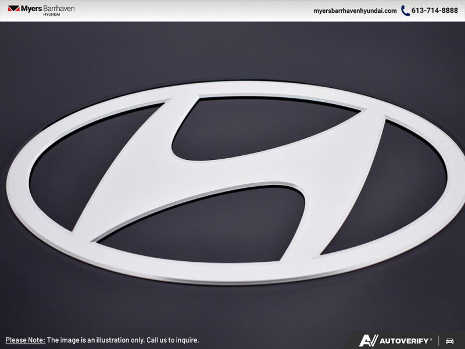The height and width of the screenshot is (349, 465).
Task: Call the 613-714-8888 phone number
Action: pyautogui.click(x=435, y=10)
